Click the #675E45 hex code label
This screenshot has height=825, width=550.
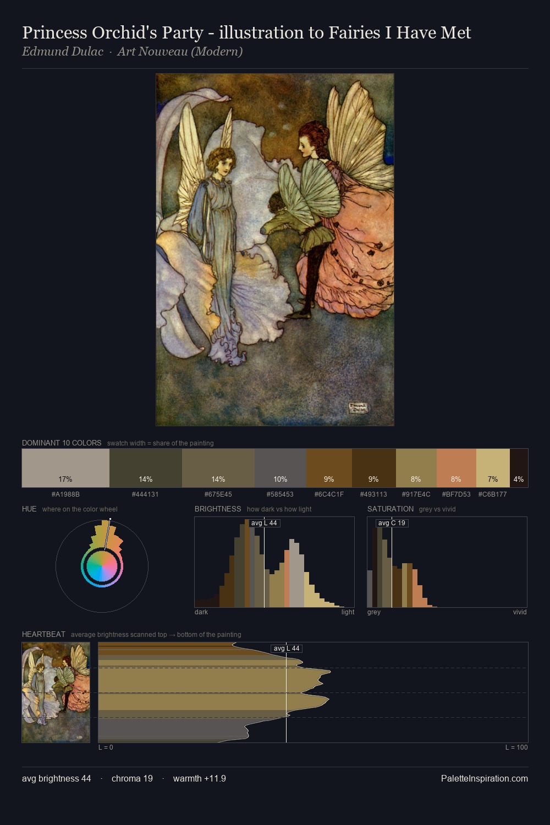[x=218, y=494]
